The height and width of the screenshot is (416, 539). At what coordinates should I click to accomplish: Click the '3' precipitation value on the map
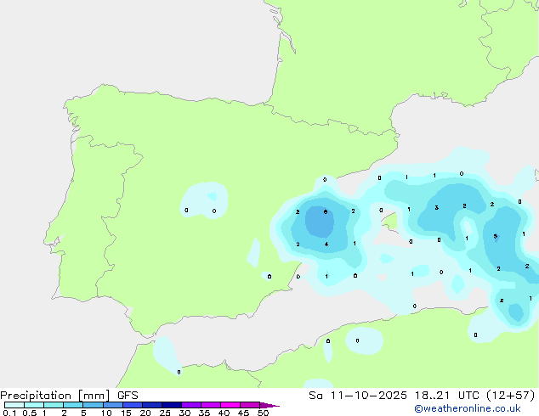click(437, 207)
